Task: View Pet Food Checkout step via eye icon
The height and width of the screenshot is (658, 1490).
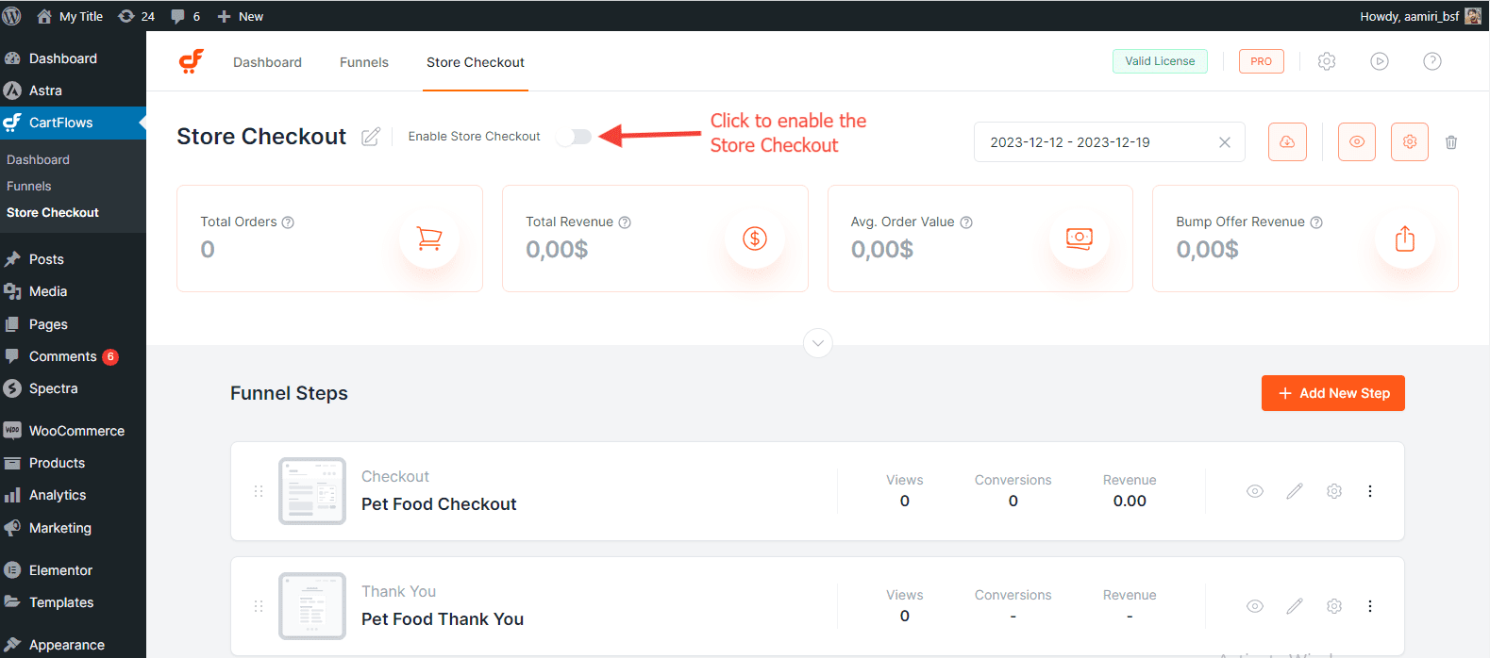Action: (x=1254, y=491)
